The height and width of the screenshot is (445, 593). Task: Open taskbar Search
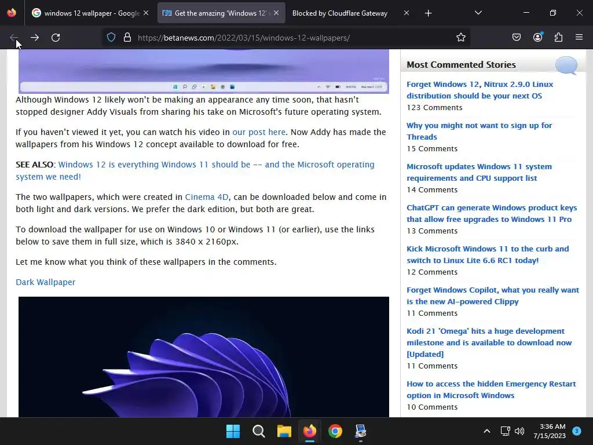[x=259, y=431]
